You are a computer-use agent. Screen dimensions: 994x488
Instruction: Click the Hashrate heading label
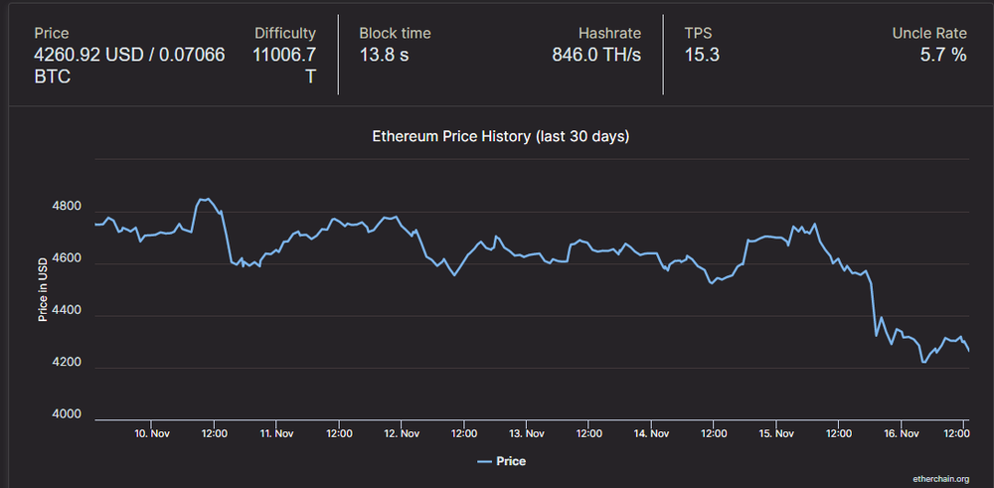pos(610,33)
